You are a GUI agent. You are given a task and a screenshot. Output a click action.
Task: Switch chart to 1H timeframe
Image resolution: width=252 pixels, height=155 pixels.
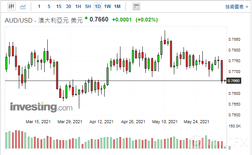pyautogui.click(x=78, y=7)
